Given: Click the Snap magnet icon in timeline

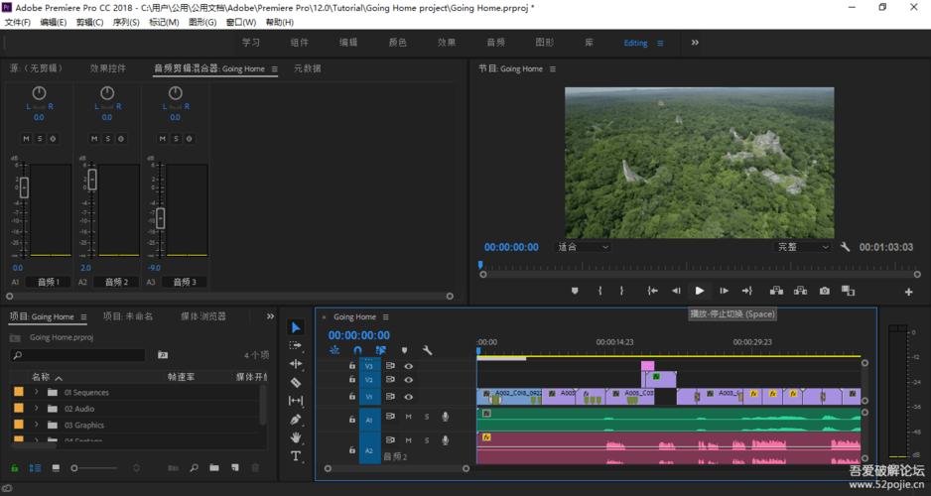Looking at the screenshot, I should pos(357,350).
